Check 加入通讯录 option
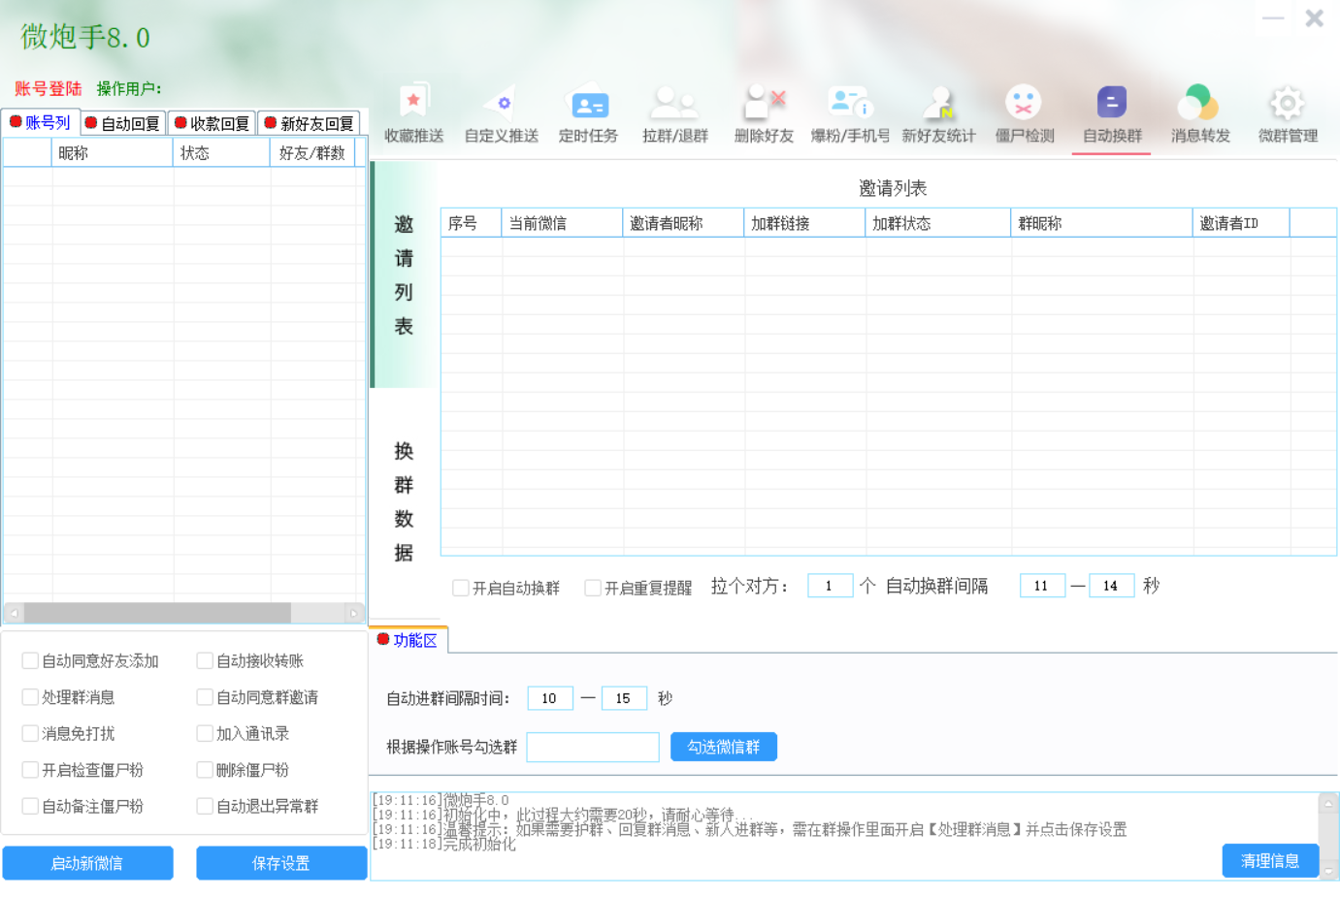 pyautogui.click(x=205, y=733)
